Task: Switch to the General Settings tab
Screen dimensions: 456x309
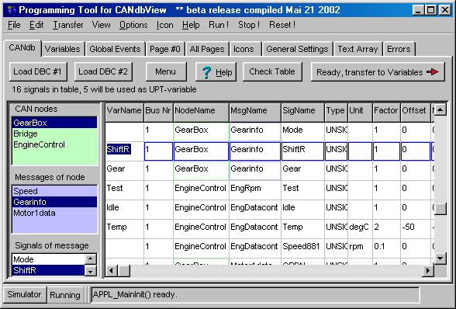Action: pos(297,49)
